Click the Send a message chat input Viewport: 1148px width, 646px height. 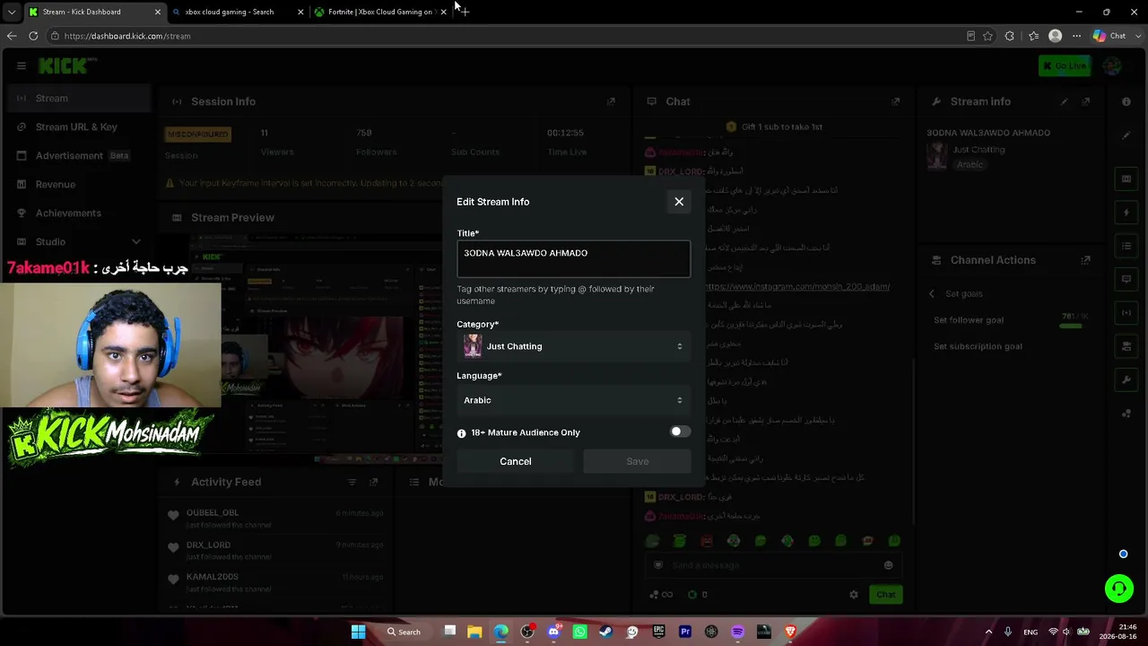click(771, 565)
